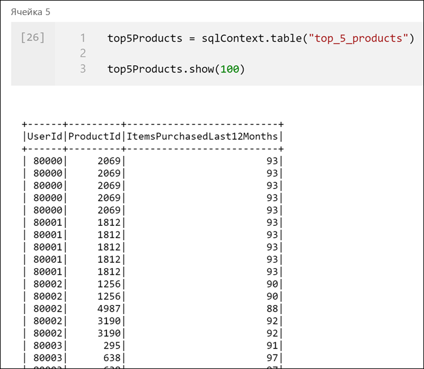This screenshot has height=369, width=424.
Task: Click line number 1 in code gutter
Action: [83, 38]
